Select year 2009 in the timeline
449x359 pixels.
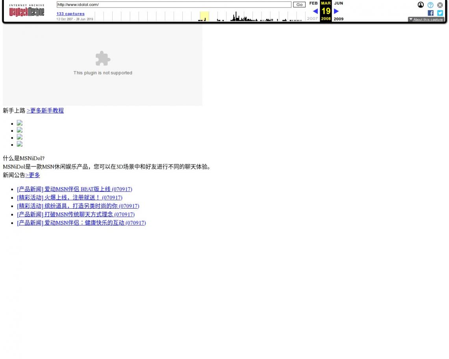(x=338, y=19)
